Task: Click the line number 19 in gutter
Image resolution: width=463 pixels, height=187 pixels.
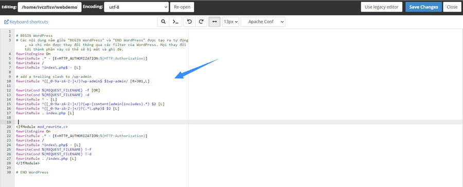Action: (9, 122)
